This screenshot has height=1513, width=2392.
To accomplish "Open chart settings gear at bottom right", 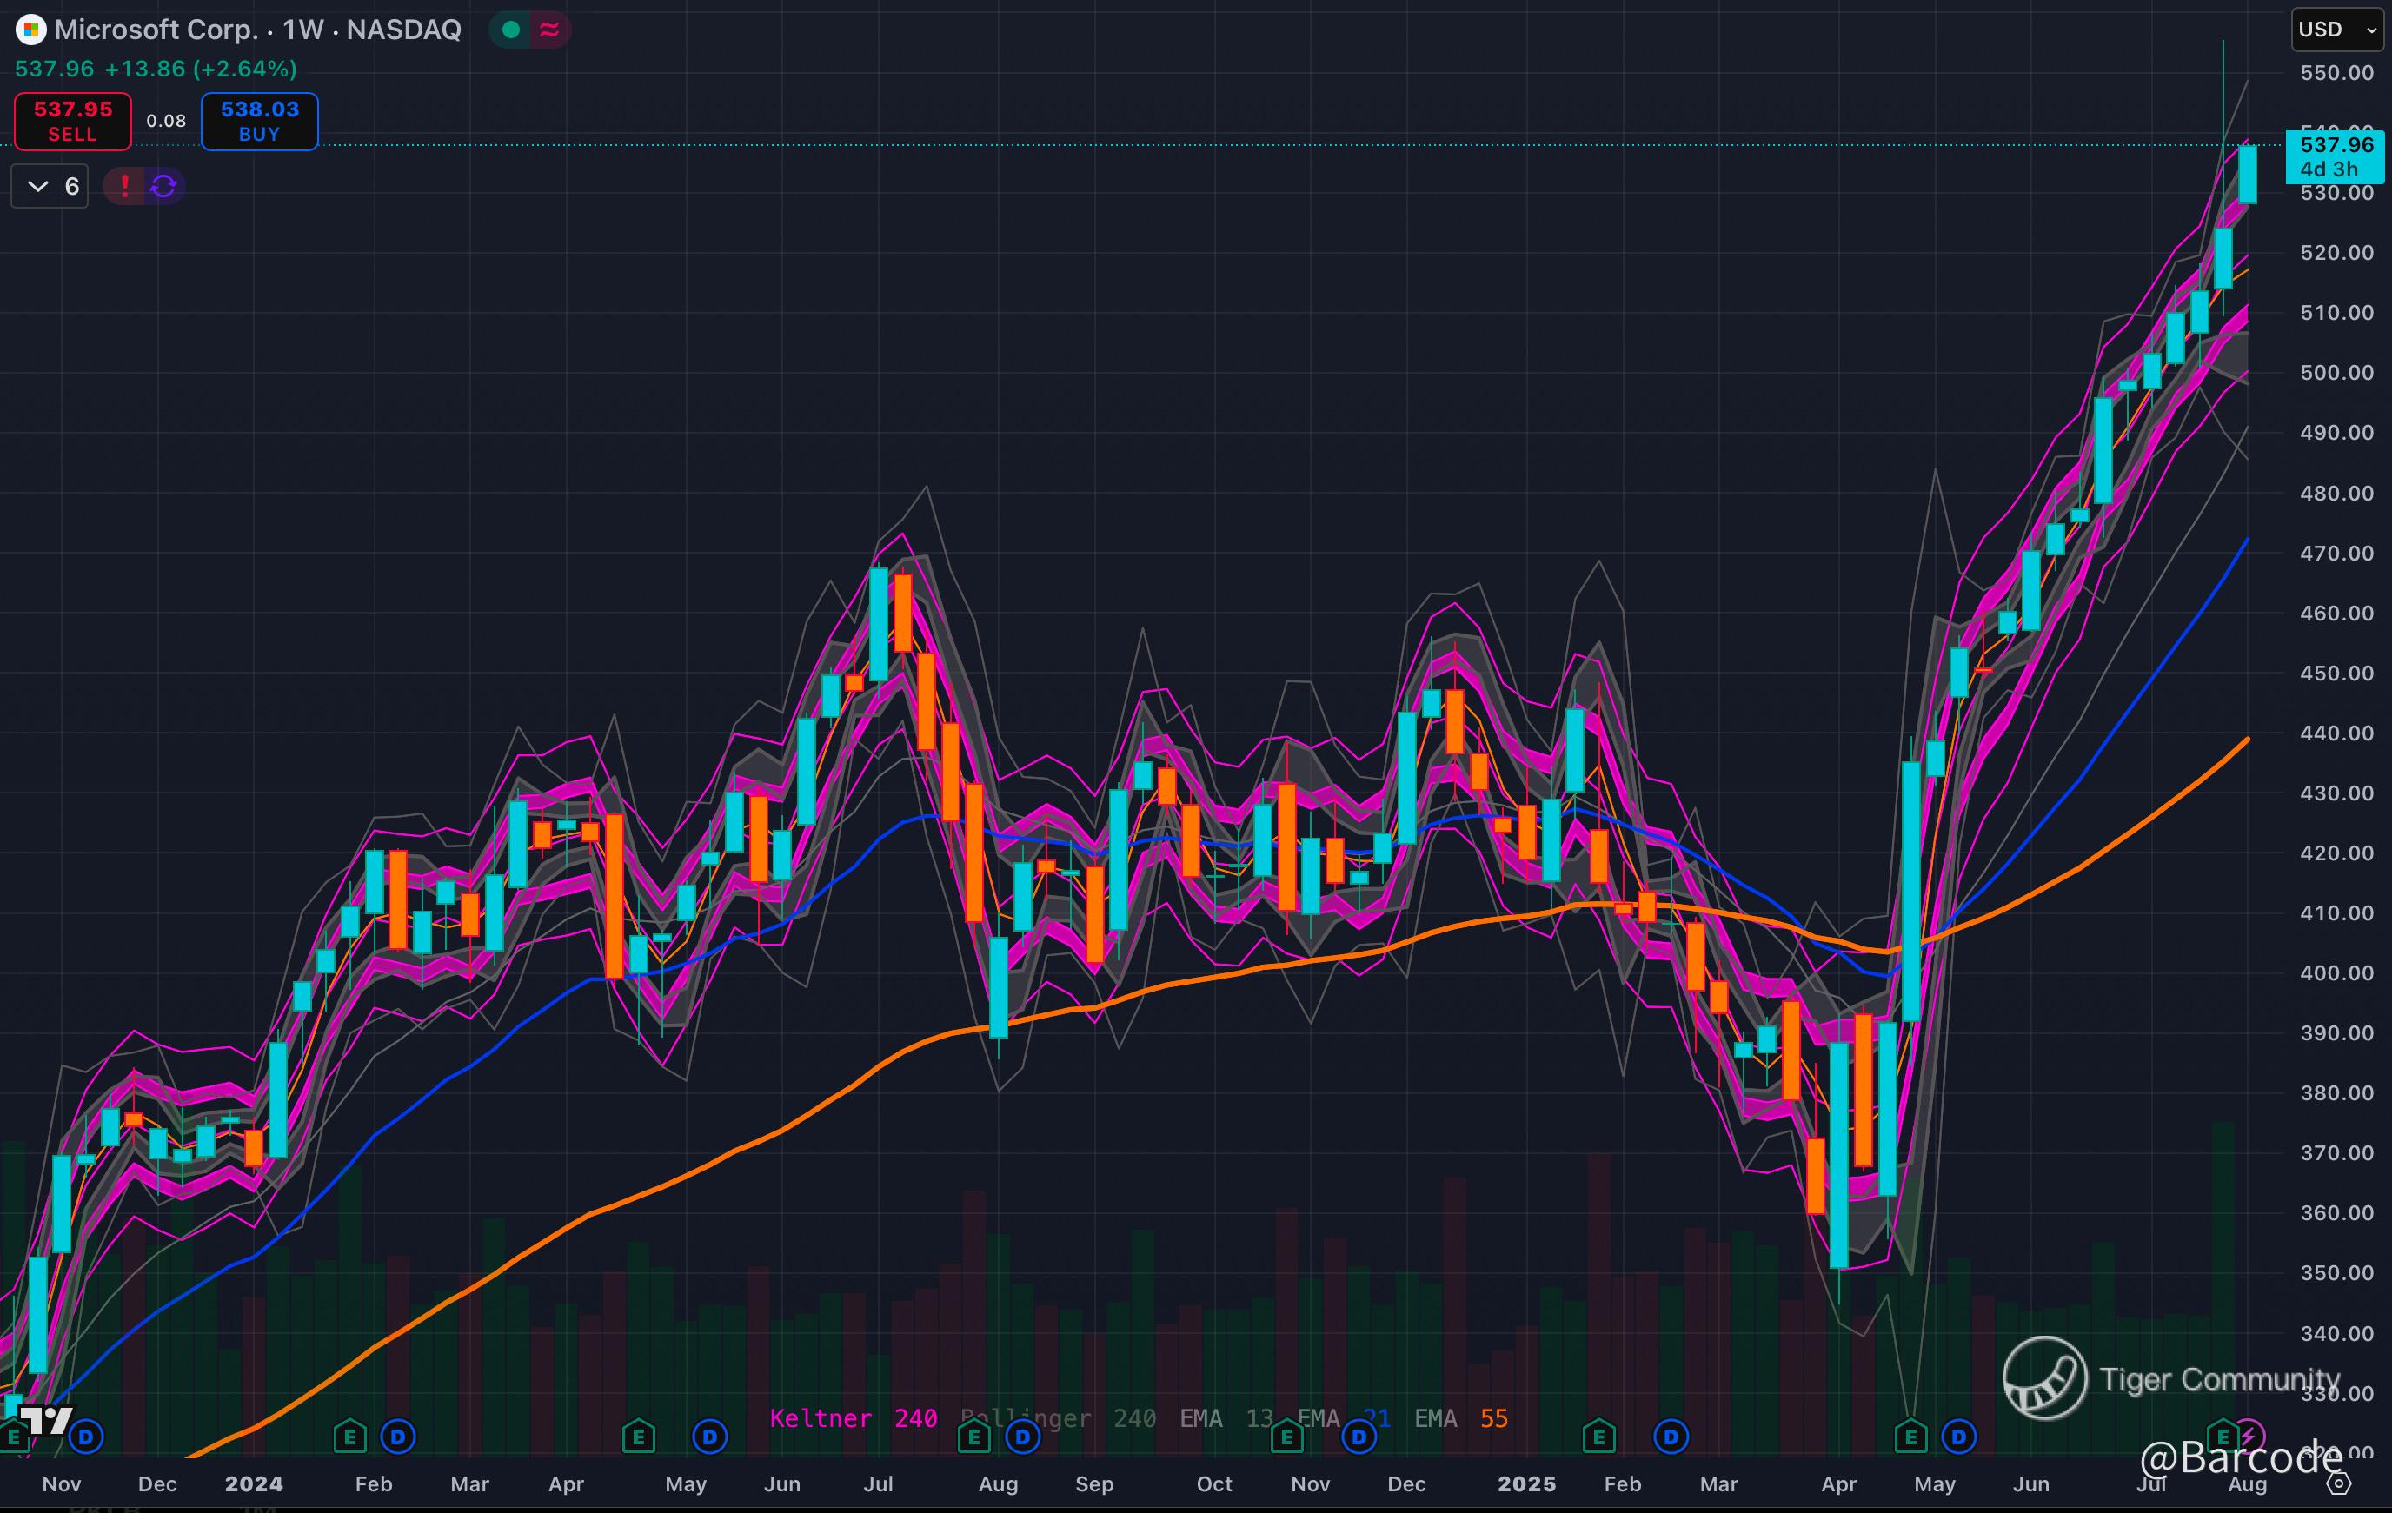I will (x=2339, y=1484).
